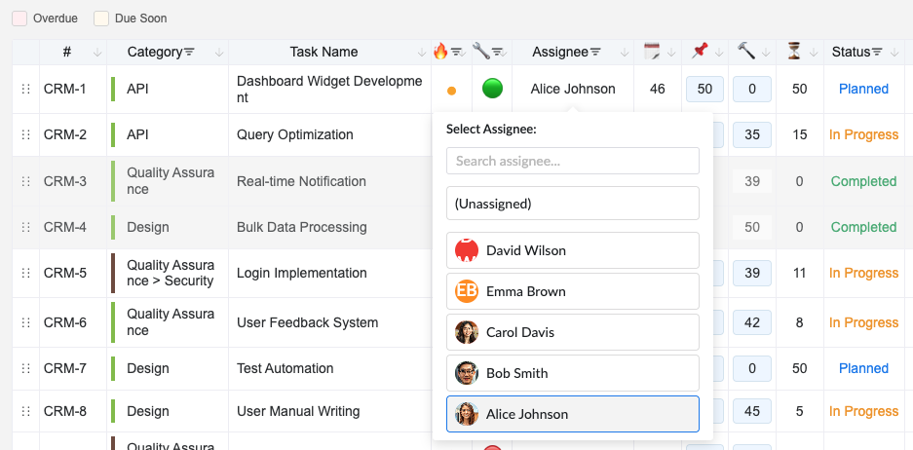Image resolution: width=913 pixels, height=450 pixels.
Task: Edit the value 35 box in CRM-2
Action: point(751,135)
